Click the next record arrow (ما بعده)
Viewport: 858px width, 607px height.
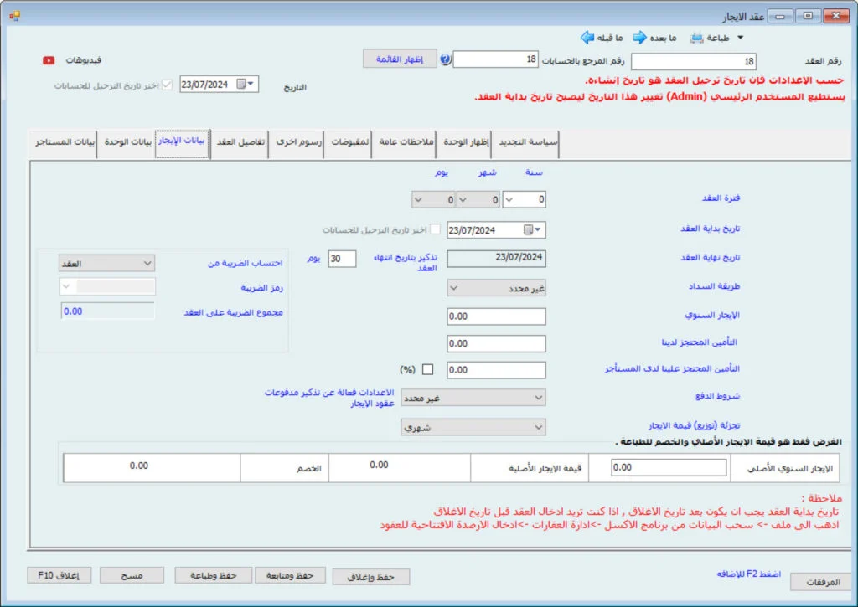click(639, 38)
